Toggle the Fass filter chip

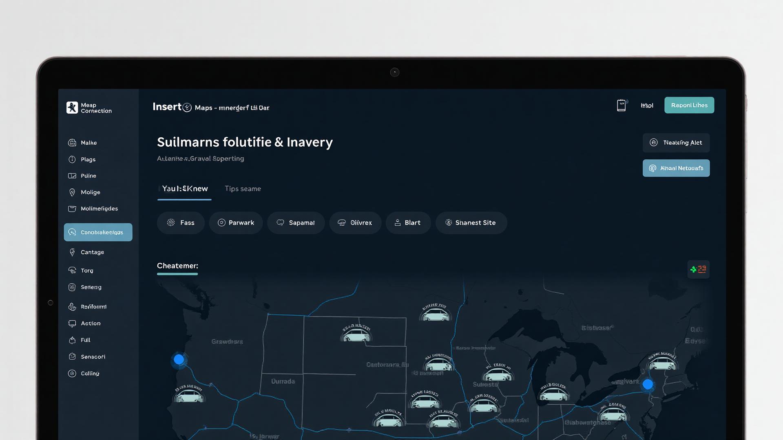coord(181,223)
